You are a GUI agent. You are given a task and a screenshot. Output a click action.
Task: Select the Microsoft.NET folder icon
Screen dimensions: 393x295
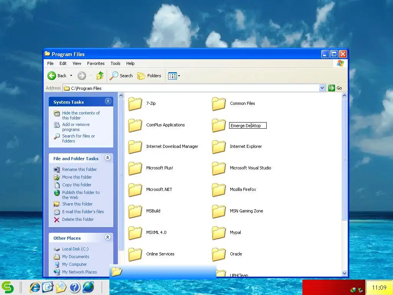(135, 190)
